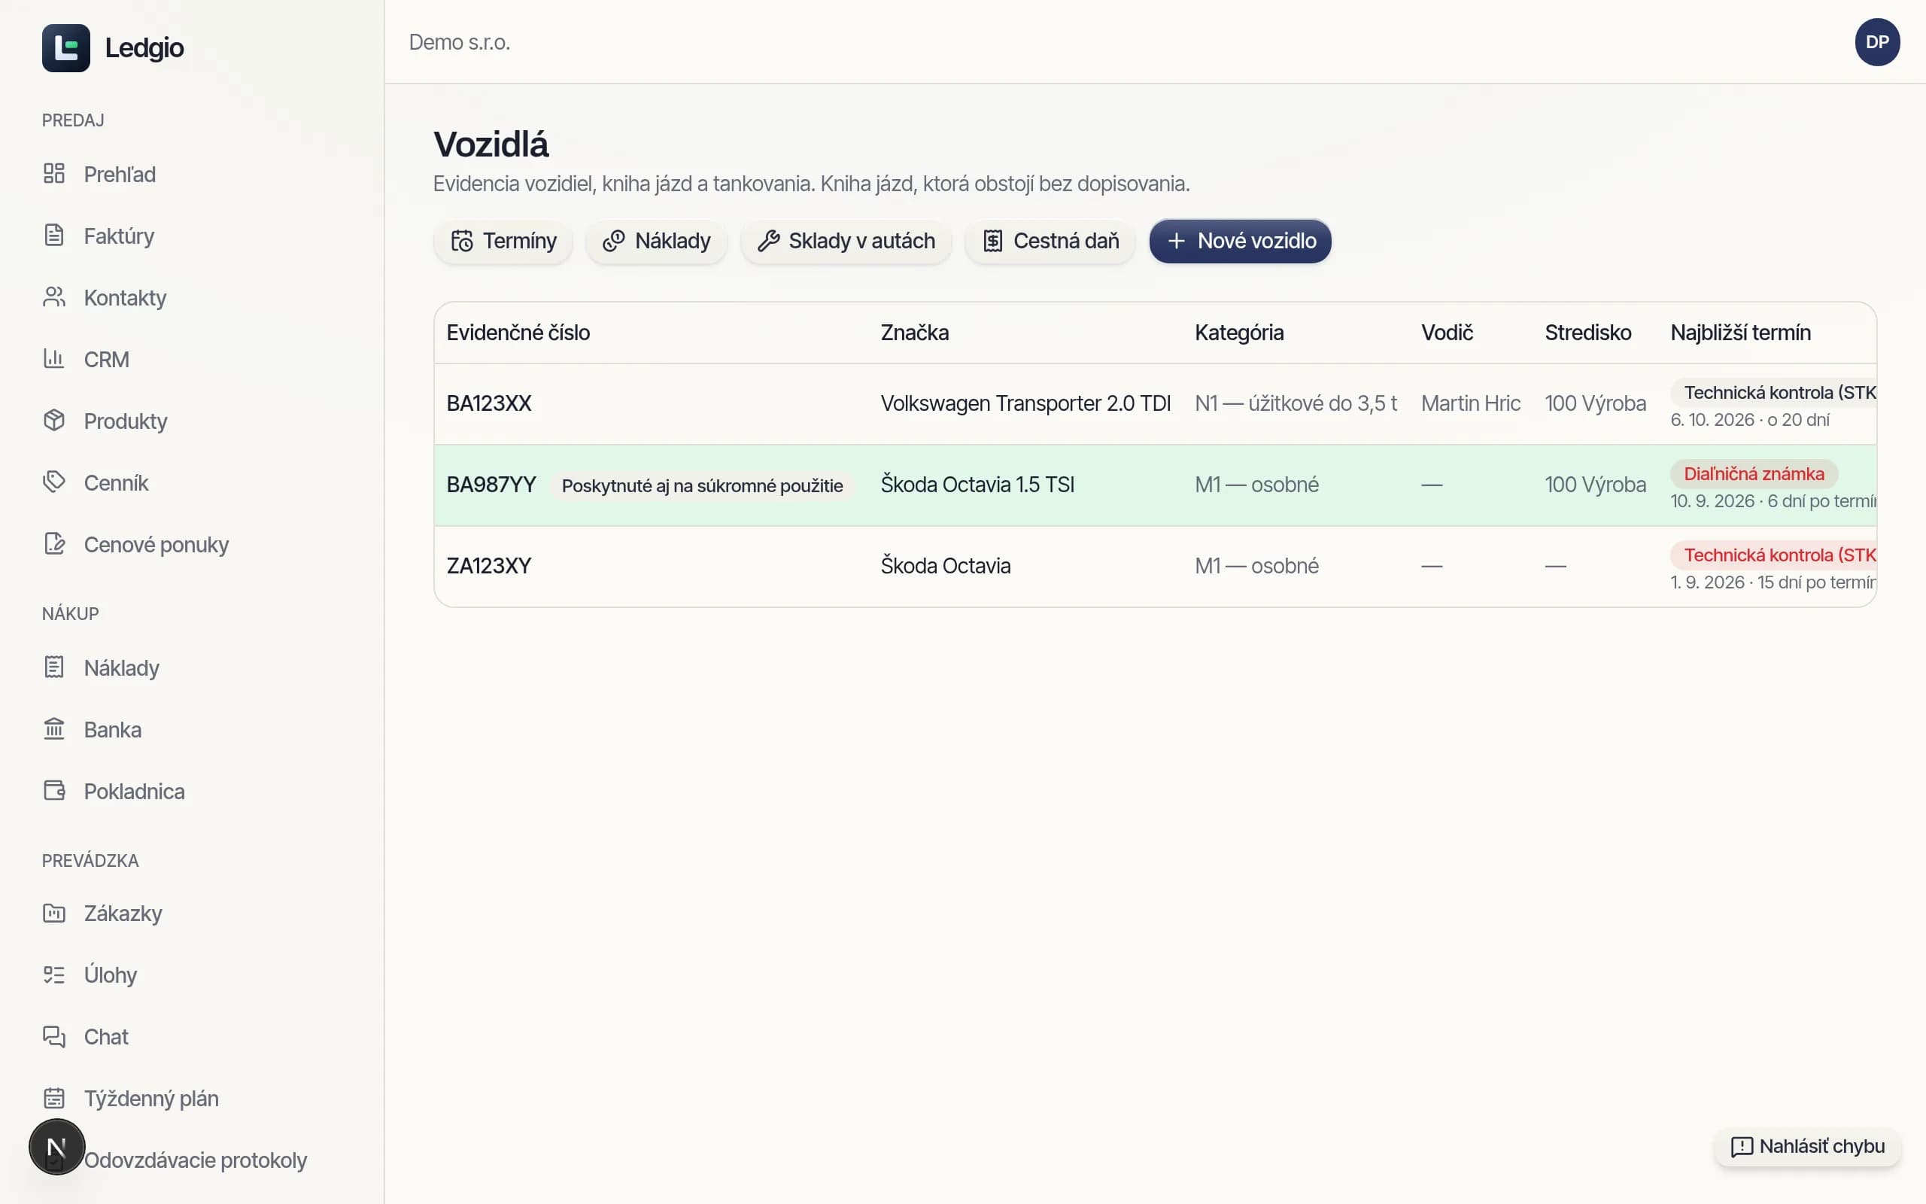Image resolution: width=1926 pixels, height=1204 pixels.
Task: Click the Ledgio logo icon
Action: [66, 47]
